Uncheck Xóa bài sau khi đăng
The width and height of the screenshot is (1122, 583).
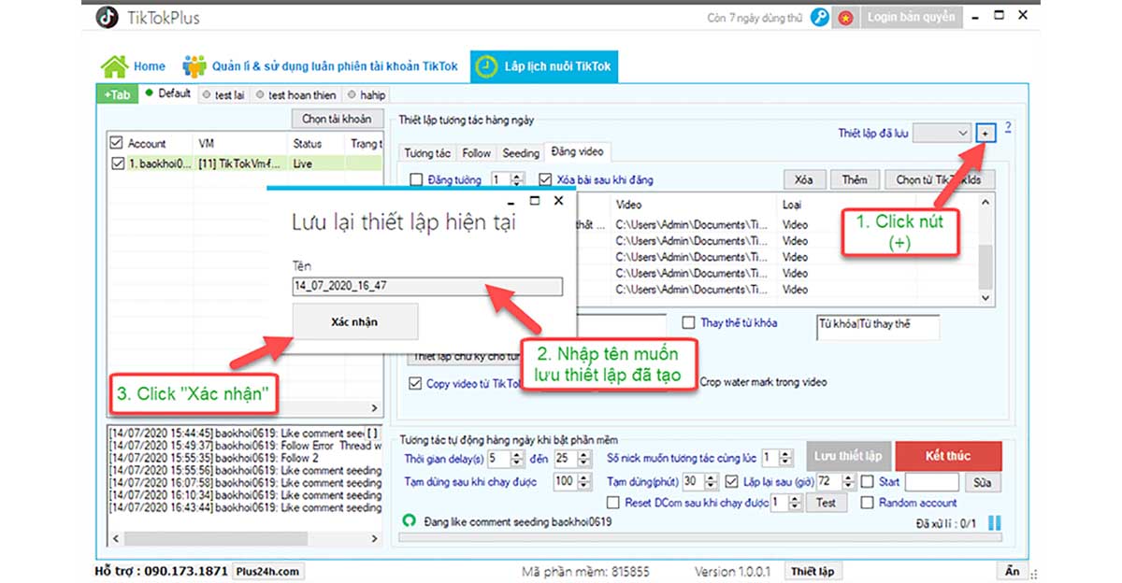pyautogui.click(x=546, y=179)
